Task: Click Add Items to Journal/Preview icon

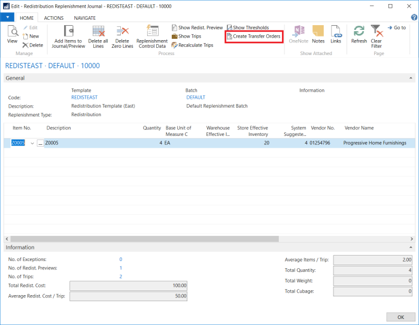Action: (x=68, y=35)
